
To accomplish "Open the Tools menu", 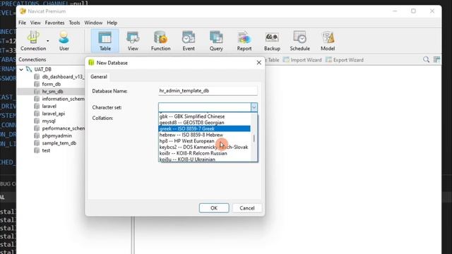I will click(74, 23).
